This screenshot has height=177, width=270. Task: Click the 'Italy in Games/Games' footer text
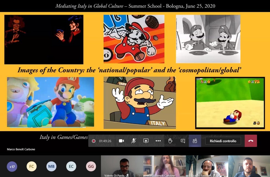point(64,137)
